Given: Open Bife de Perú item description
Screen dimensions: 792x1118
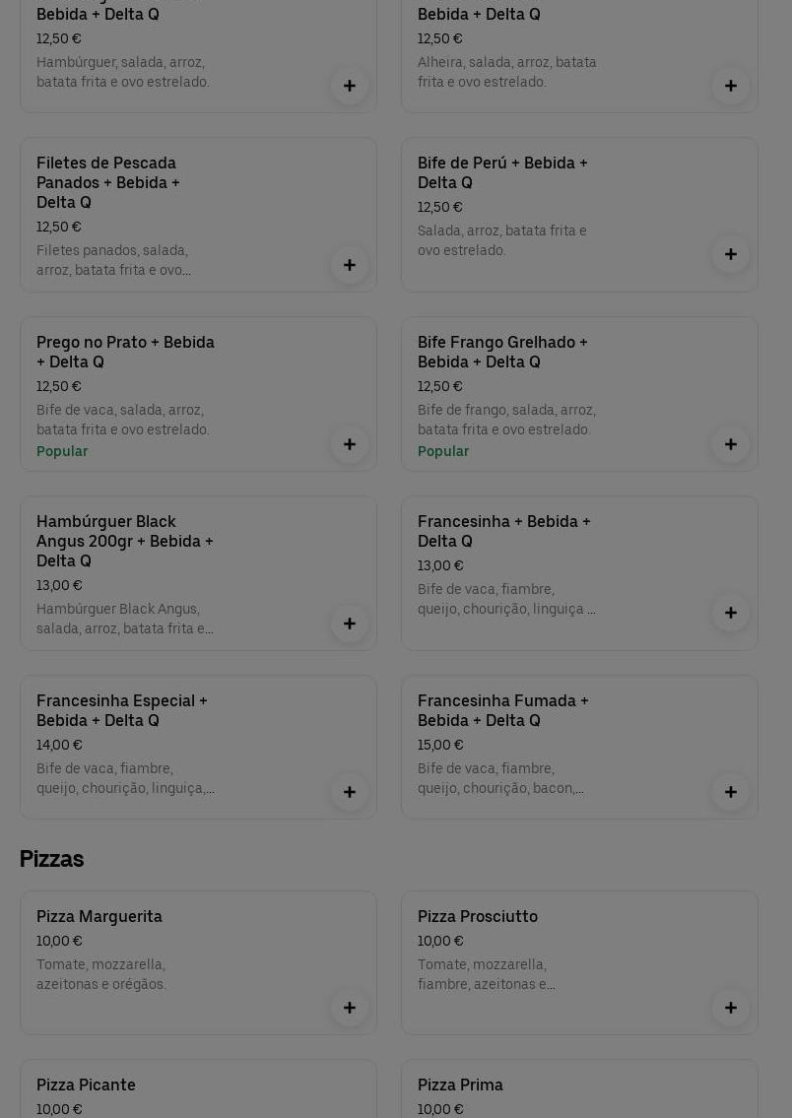Looking at the screenshot, I should tap(501, 240).
